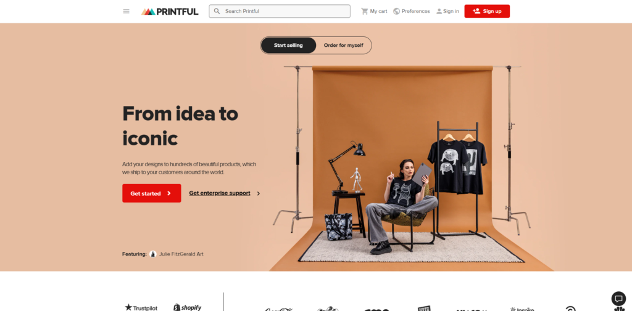Switch to Order for myself

343,46
